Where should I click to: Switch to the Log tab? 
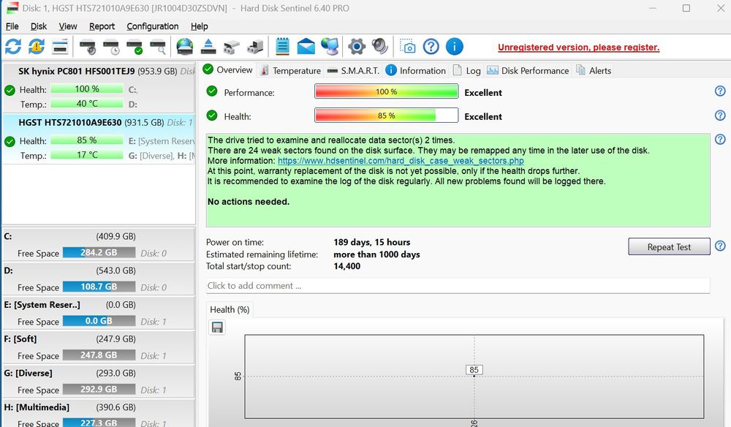click(x=467, y=70)
